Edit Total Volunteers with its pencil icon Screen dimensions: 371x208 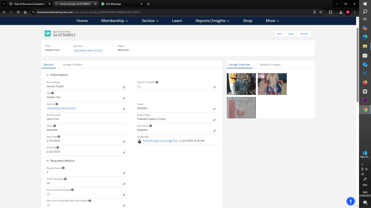point(124,184)
